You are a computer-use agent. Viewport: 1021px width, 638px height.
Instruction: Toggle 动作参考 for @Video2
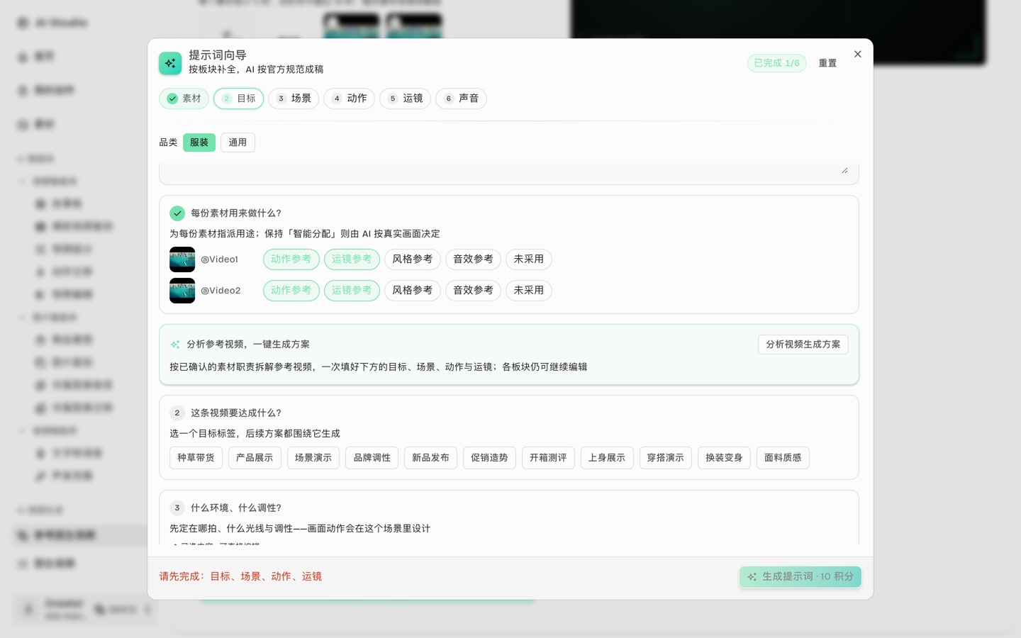coord(291,291)
